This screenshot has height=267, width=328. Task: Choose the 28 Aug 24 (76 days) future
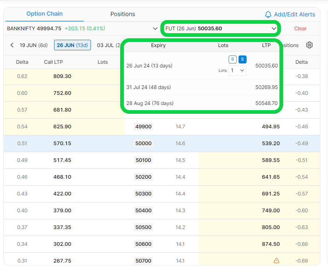[x=202, y=103]
